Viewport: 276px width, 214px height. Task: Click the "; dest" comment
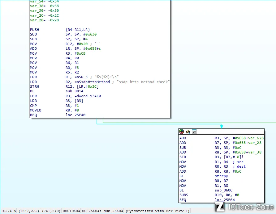pyautogui.click(x=239, y=166)
